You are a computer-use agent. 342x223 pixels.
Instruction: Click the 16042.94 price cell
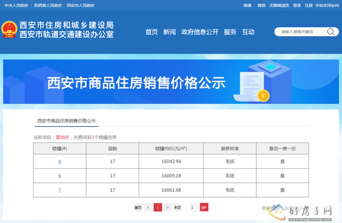[171, 161]
